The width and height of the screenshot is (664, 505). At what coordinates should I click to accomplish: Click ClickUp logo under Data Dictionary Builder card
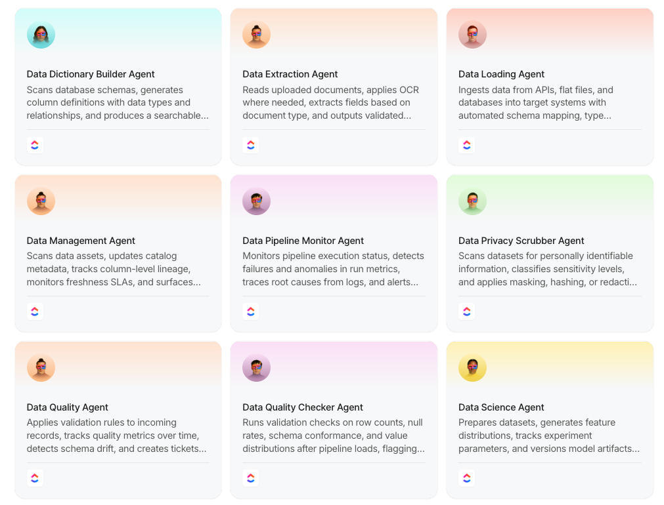(x=35, y=145)
